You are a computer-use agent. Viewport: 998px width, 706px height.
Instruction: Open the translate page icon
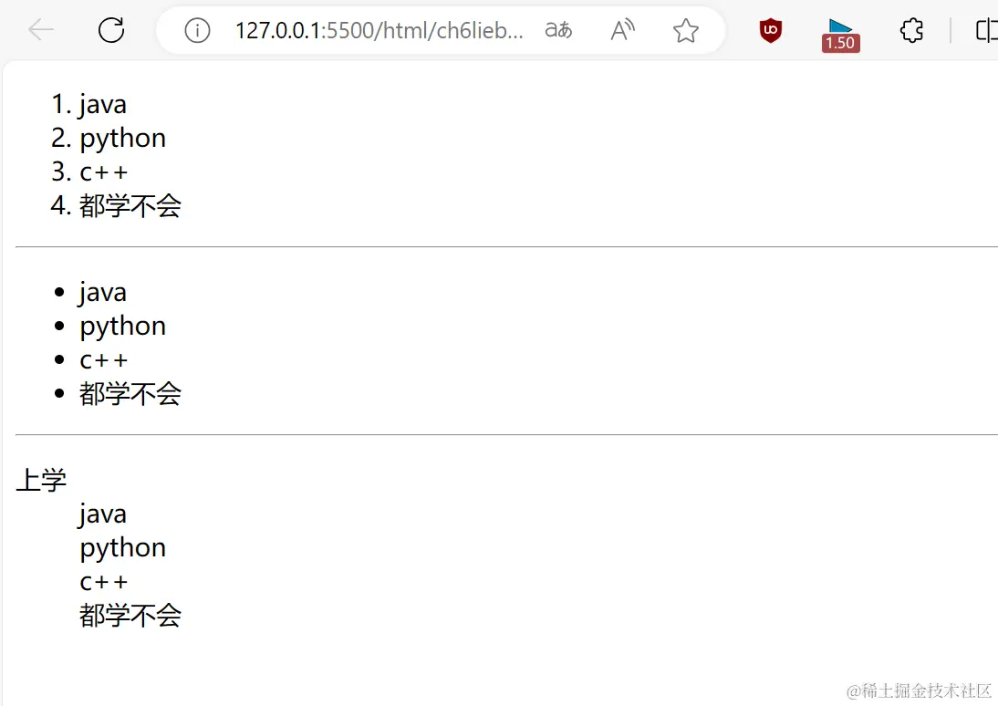coord(558,30)
